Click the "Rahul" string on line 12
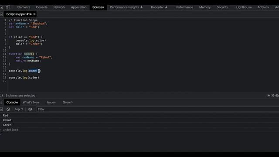This screenshot has width=279, height=157. pyautogui.click(x=45, y=57)
